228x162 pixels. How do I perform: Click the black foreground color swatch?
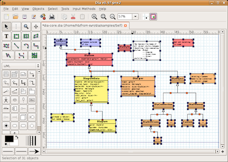point(9,139)
